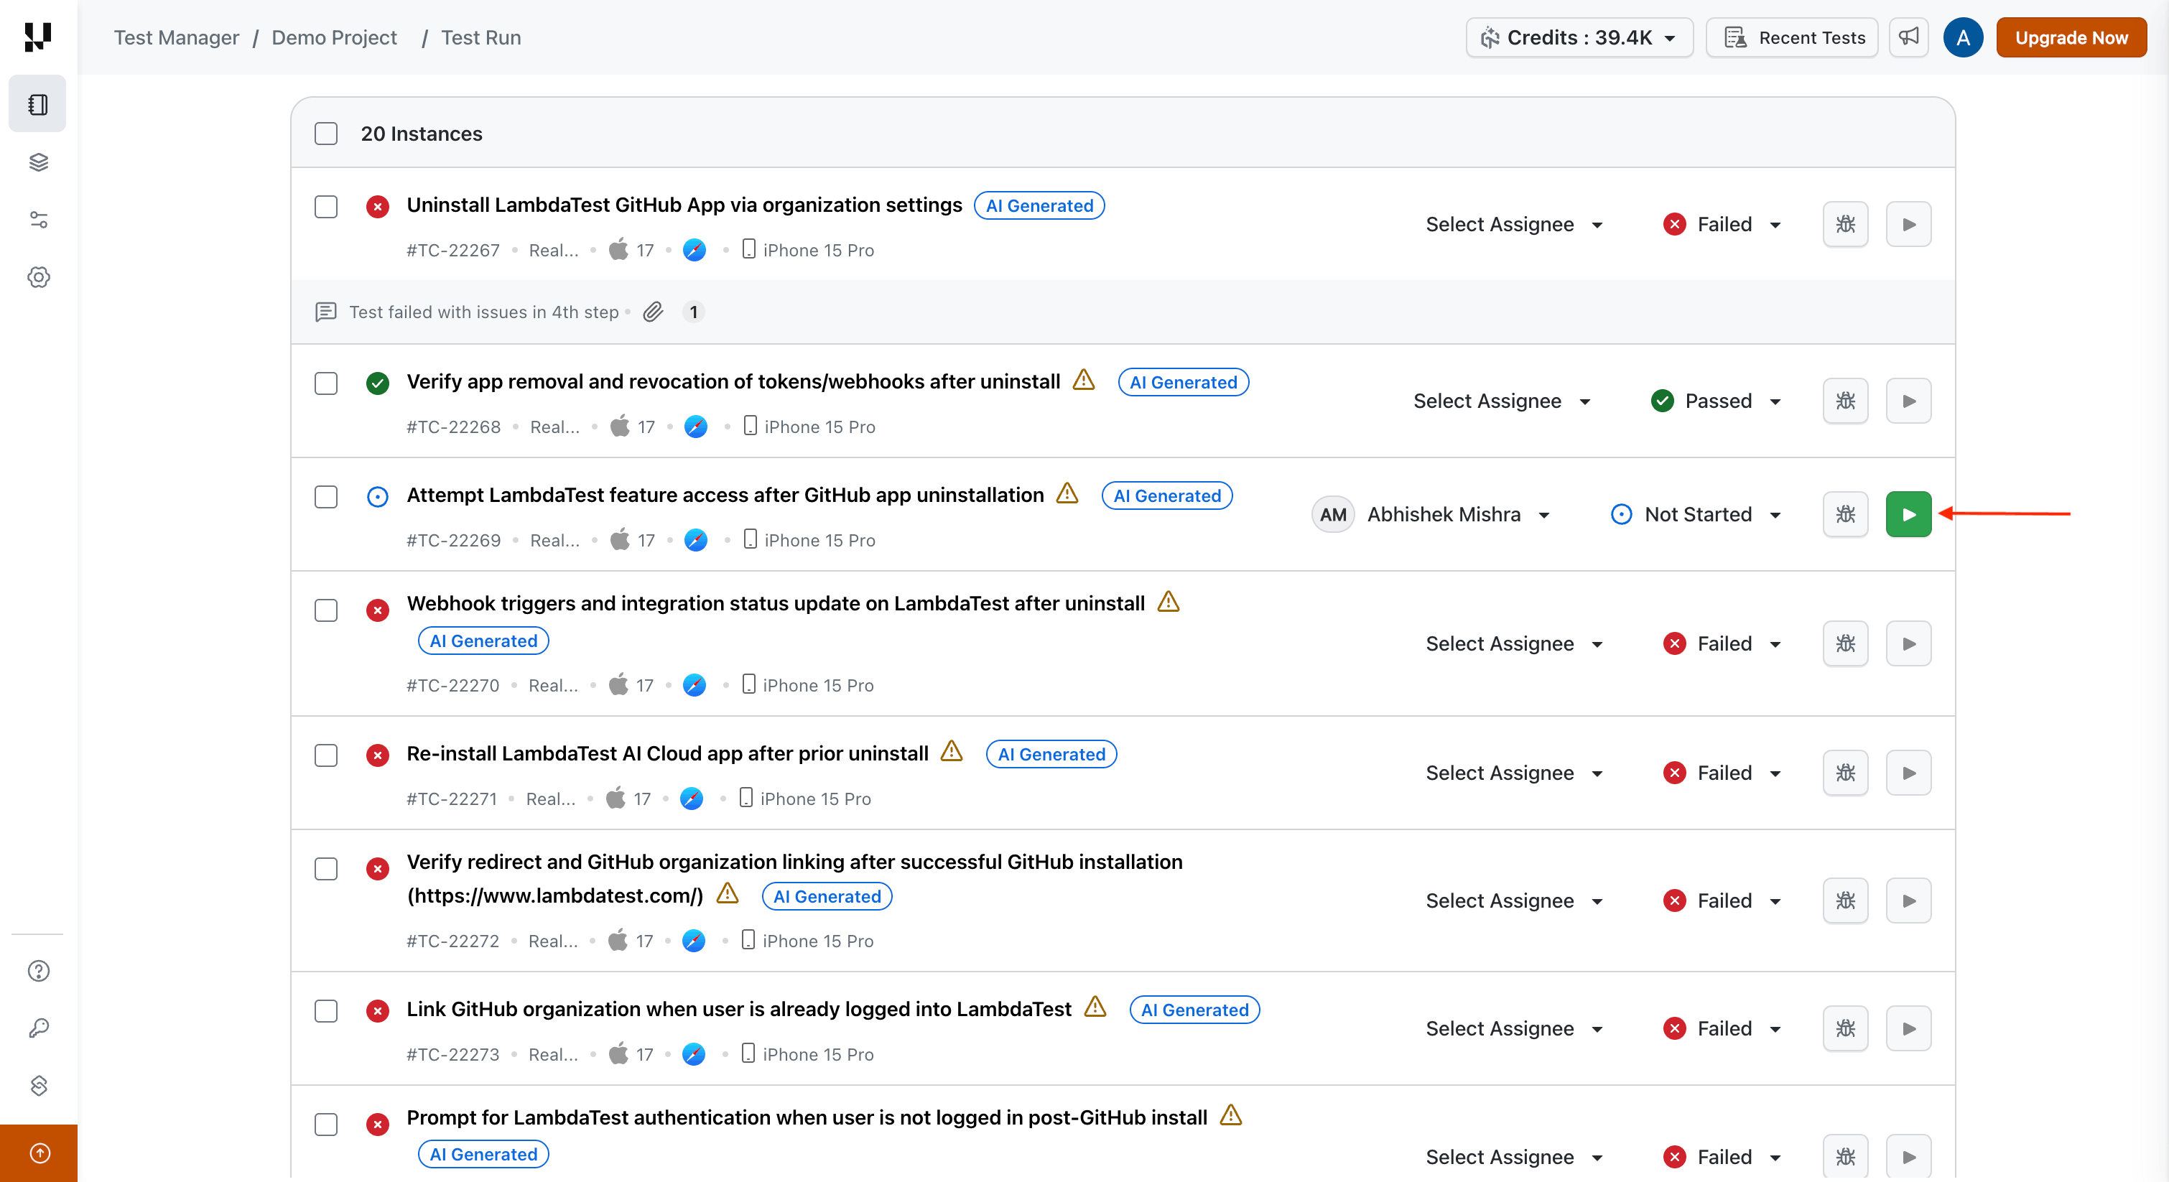This screenshot has width=2169, height=1182.
Task: Open the settings gear in the sidebar
Action: [38, 277]
